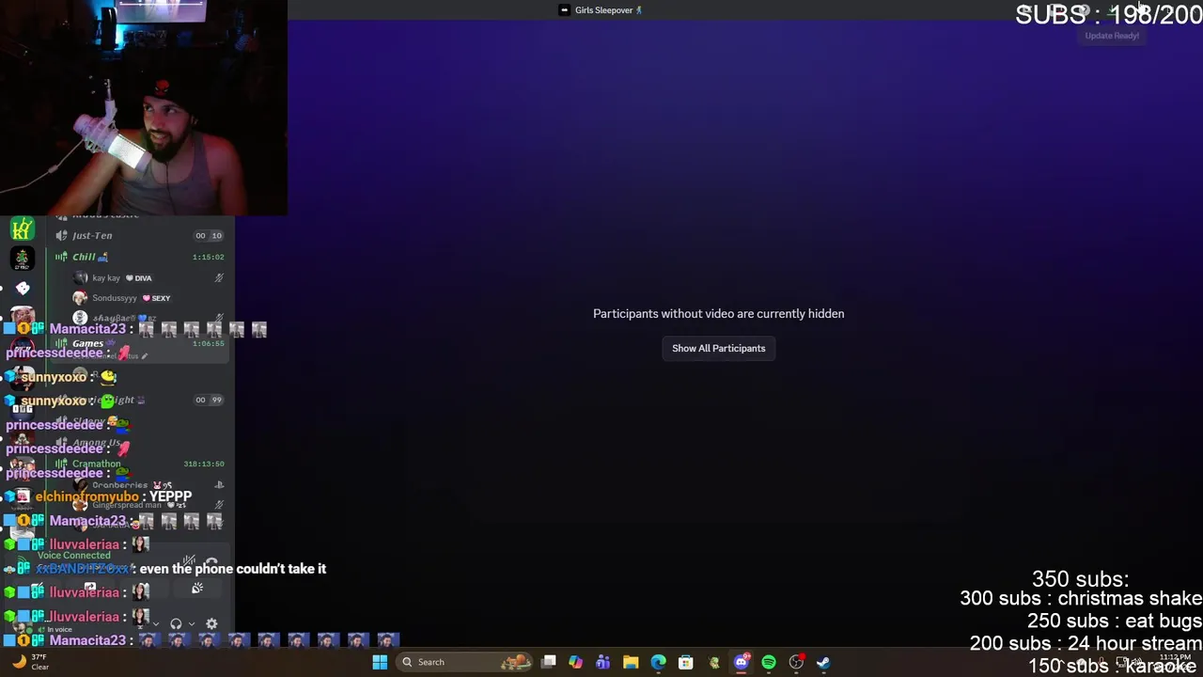Image resolution: width=1203 pixels, height=677 pixels.
Task: Launch Copilot from the taskbar
Action: [x=575, y=662]
